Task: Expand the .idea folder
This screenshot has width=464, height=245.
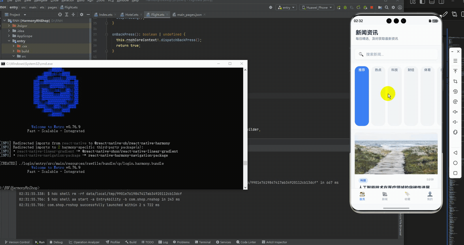Action: (9, 31)
